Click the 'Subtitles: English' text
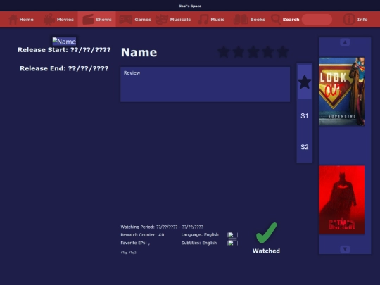The width and height of the screenshot is (380, 285). pyautogui.click(x=199, y=243)
